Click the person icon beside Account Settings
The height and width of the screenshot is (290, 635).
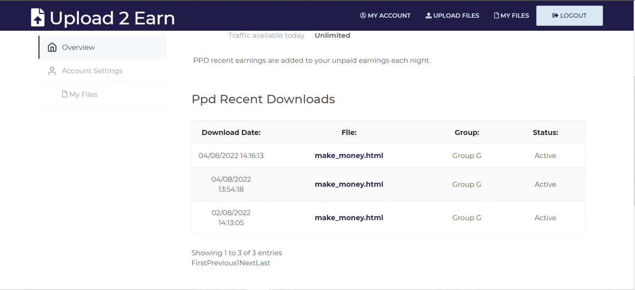(x=52, y=70)
